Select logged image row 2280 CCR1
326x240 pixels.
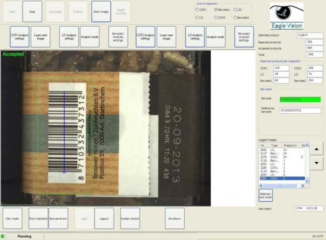(282, 168)
